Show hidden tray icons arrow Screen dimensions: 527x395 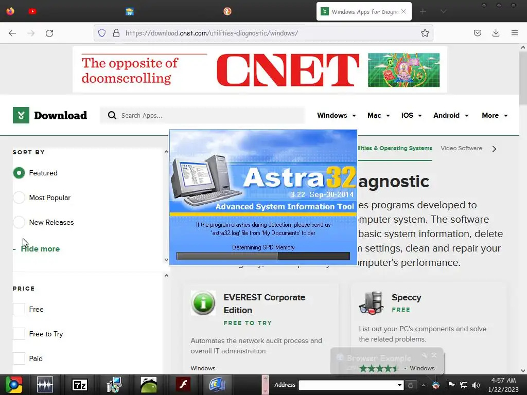click(423, 385)
